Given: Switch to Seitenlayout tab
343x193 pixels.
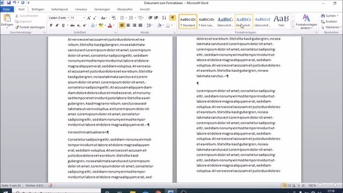Looking at the screenshot, I should [59, 9].
